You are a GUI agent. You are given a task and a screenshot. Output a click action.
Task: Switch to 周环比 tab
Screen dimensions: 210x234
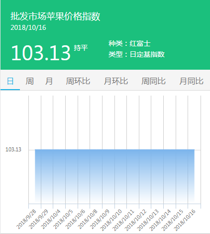coord(78,81)
